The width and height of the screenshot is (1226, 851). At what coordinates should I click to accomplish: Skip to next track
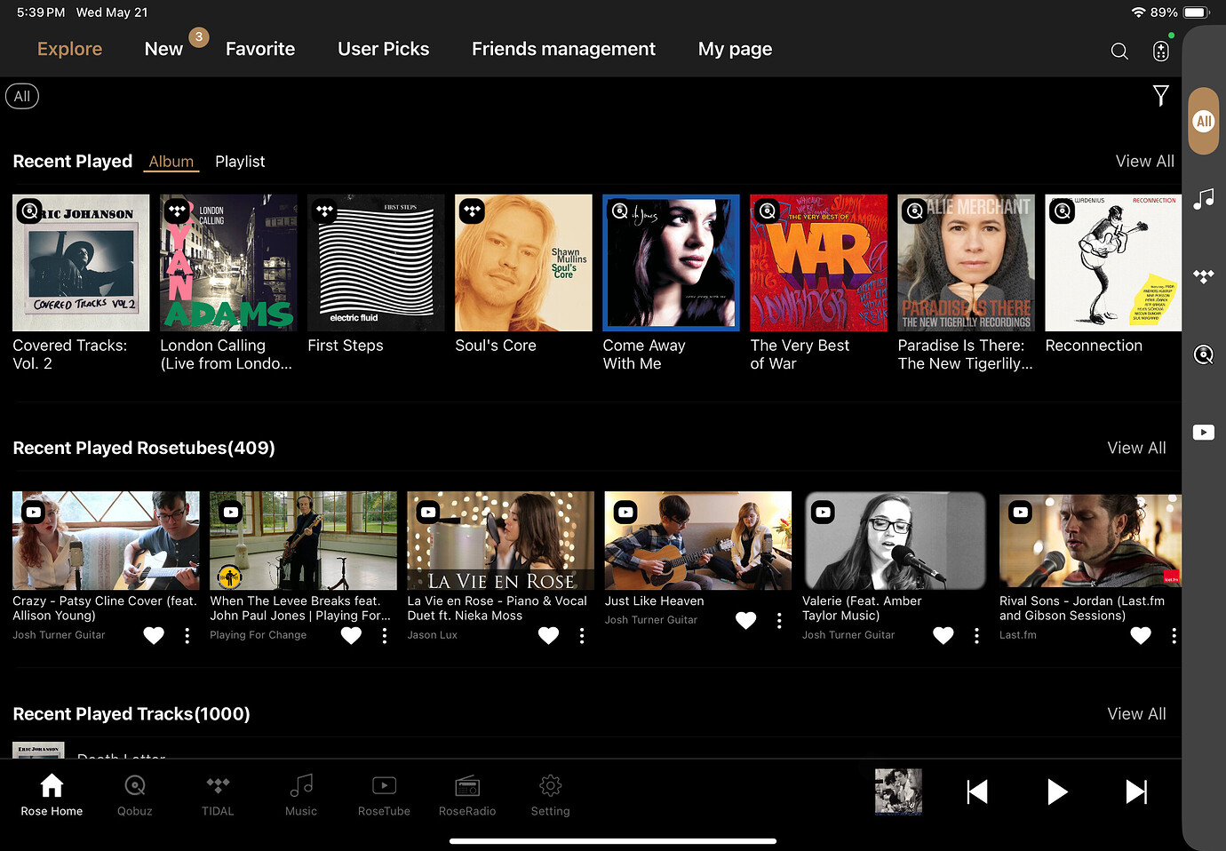tap(1136, 791)
